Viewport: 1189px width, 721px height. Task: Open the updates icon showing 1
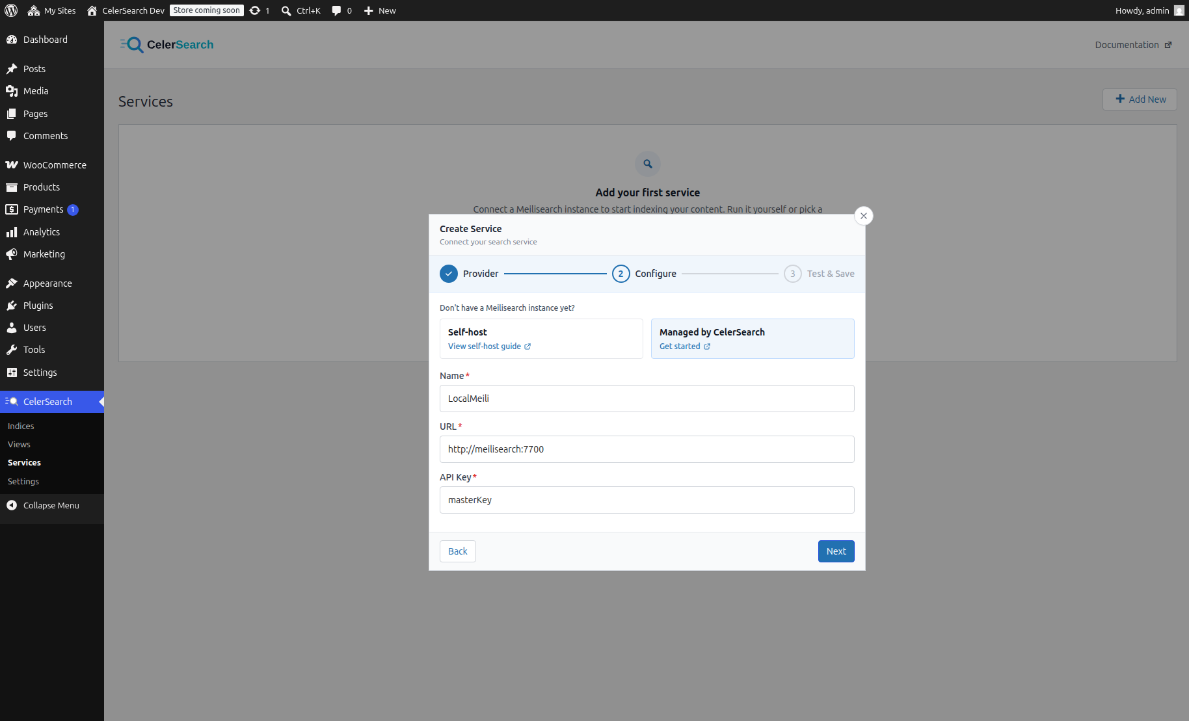coord(260,10)
